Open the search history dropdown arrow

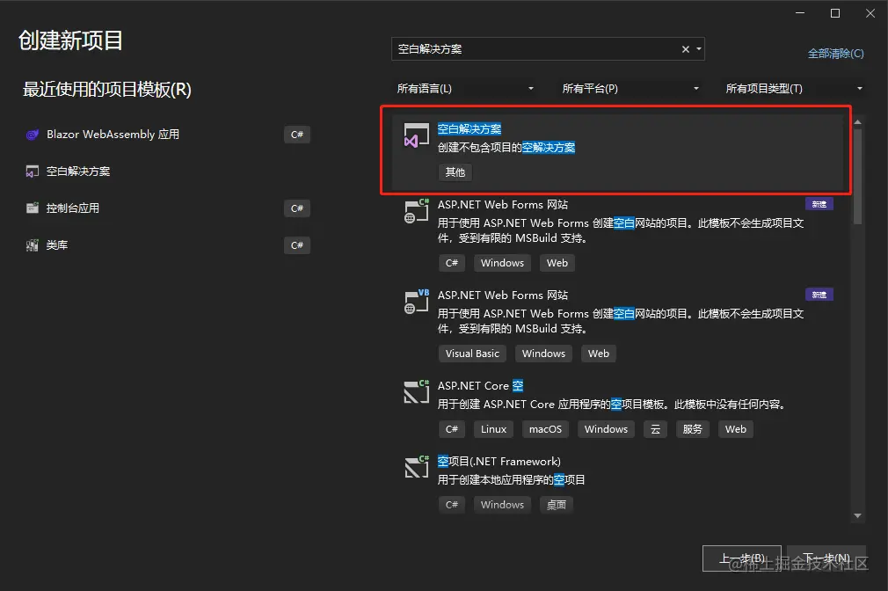pos(699,49)
